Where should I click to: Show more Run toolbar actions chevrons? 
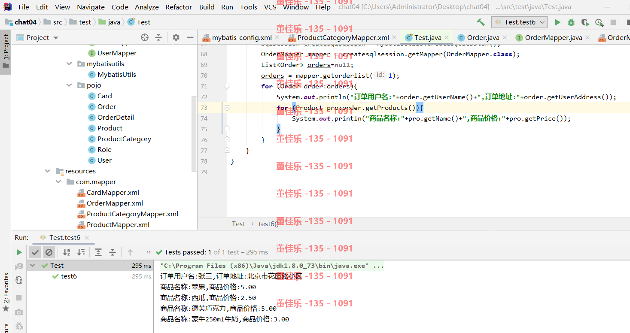149,252
